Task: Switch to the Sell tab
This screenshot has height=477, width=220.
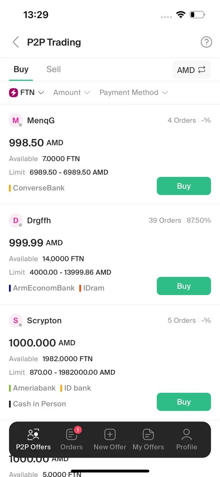Action: coord(54,69)
